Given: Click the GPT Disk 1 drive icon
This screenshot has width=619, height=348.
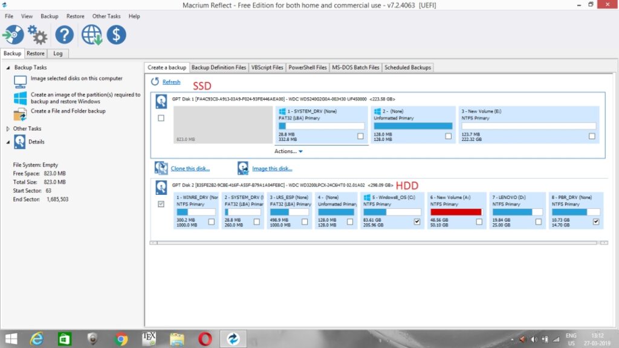Looking at the screenshot, I should point(161,101).
